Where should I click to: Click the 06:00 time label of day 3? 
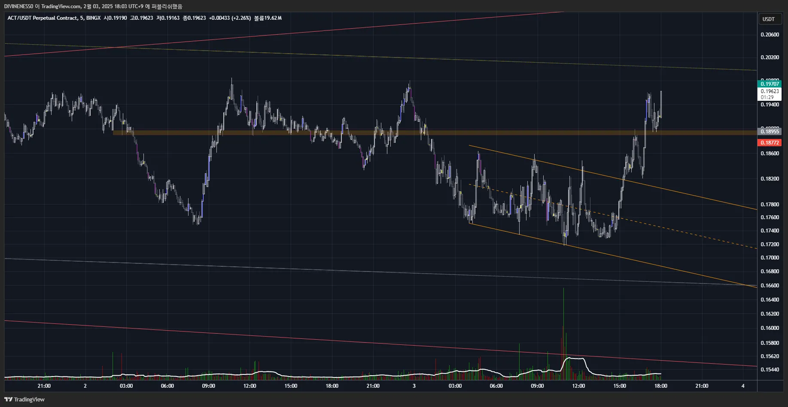click(496, 386)
